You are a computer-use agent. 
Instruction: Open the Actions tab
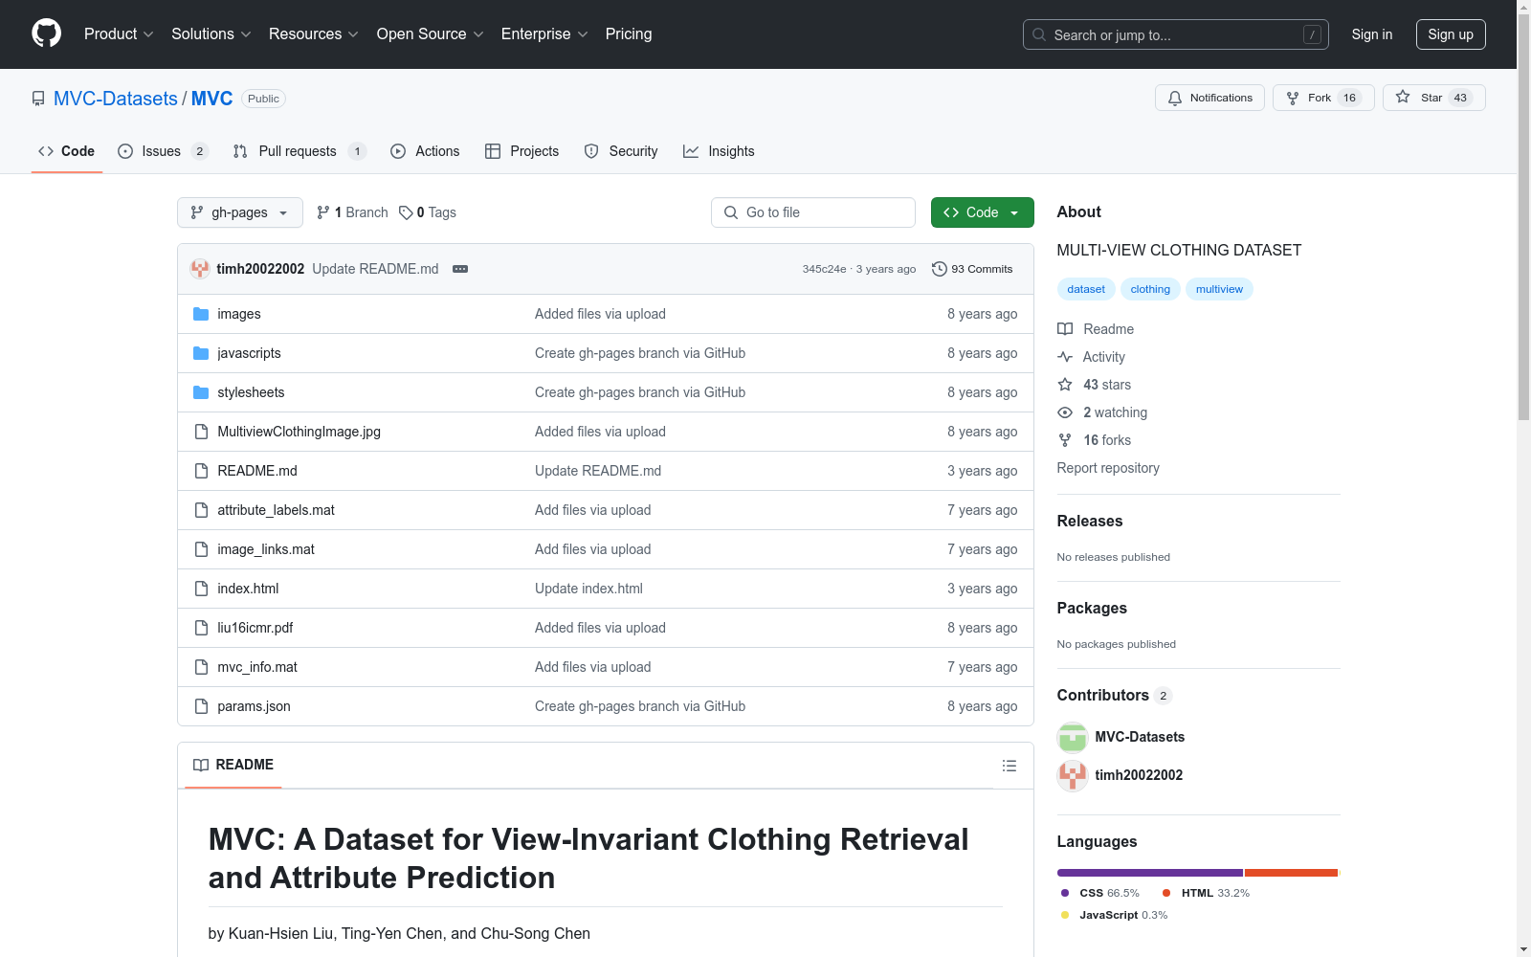(425, 151)
